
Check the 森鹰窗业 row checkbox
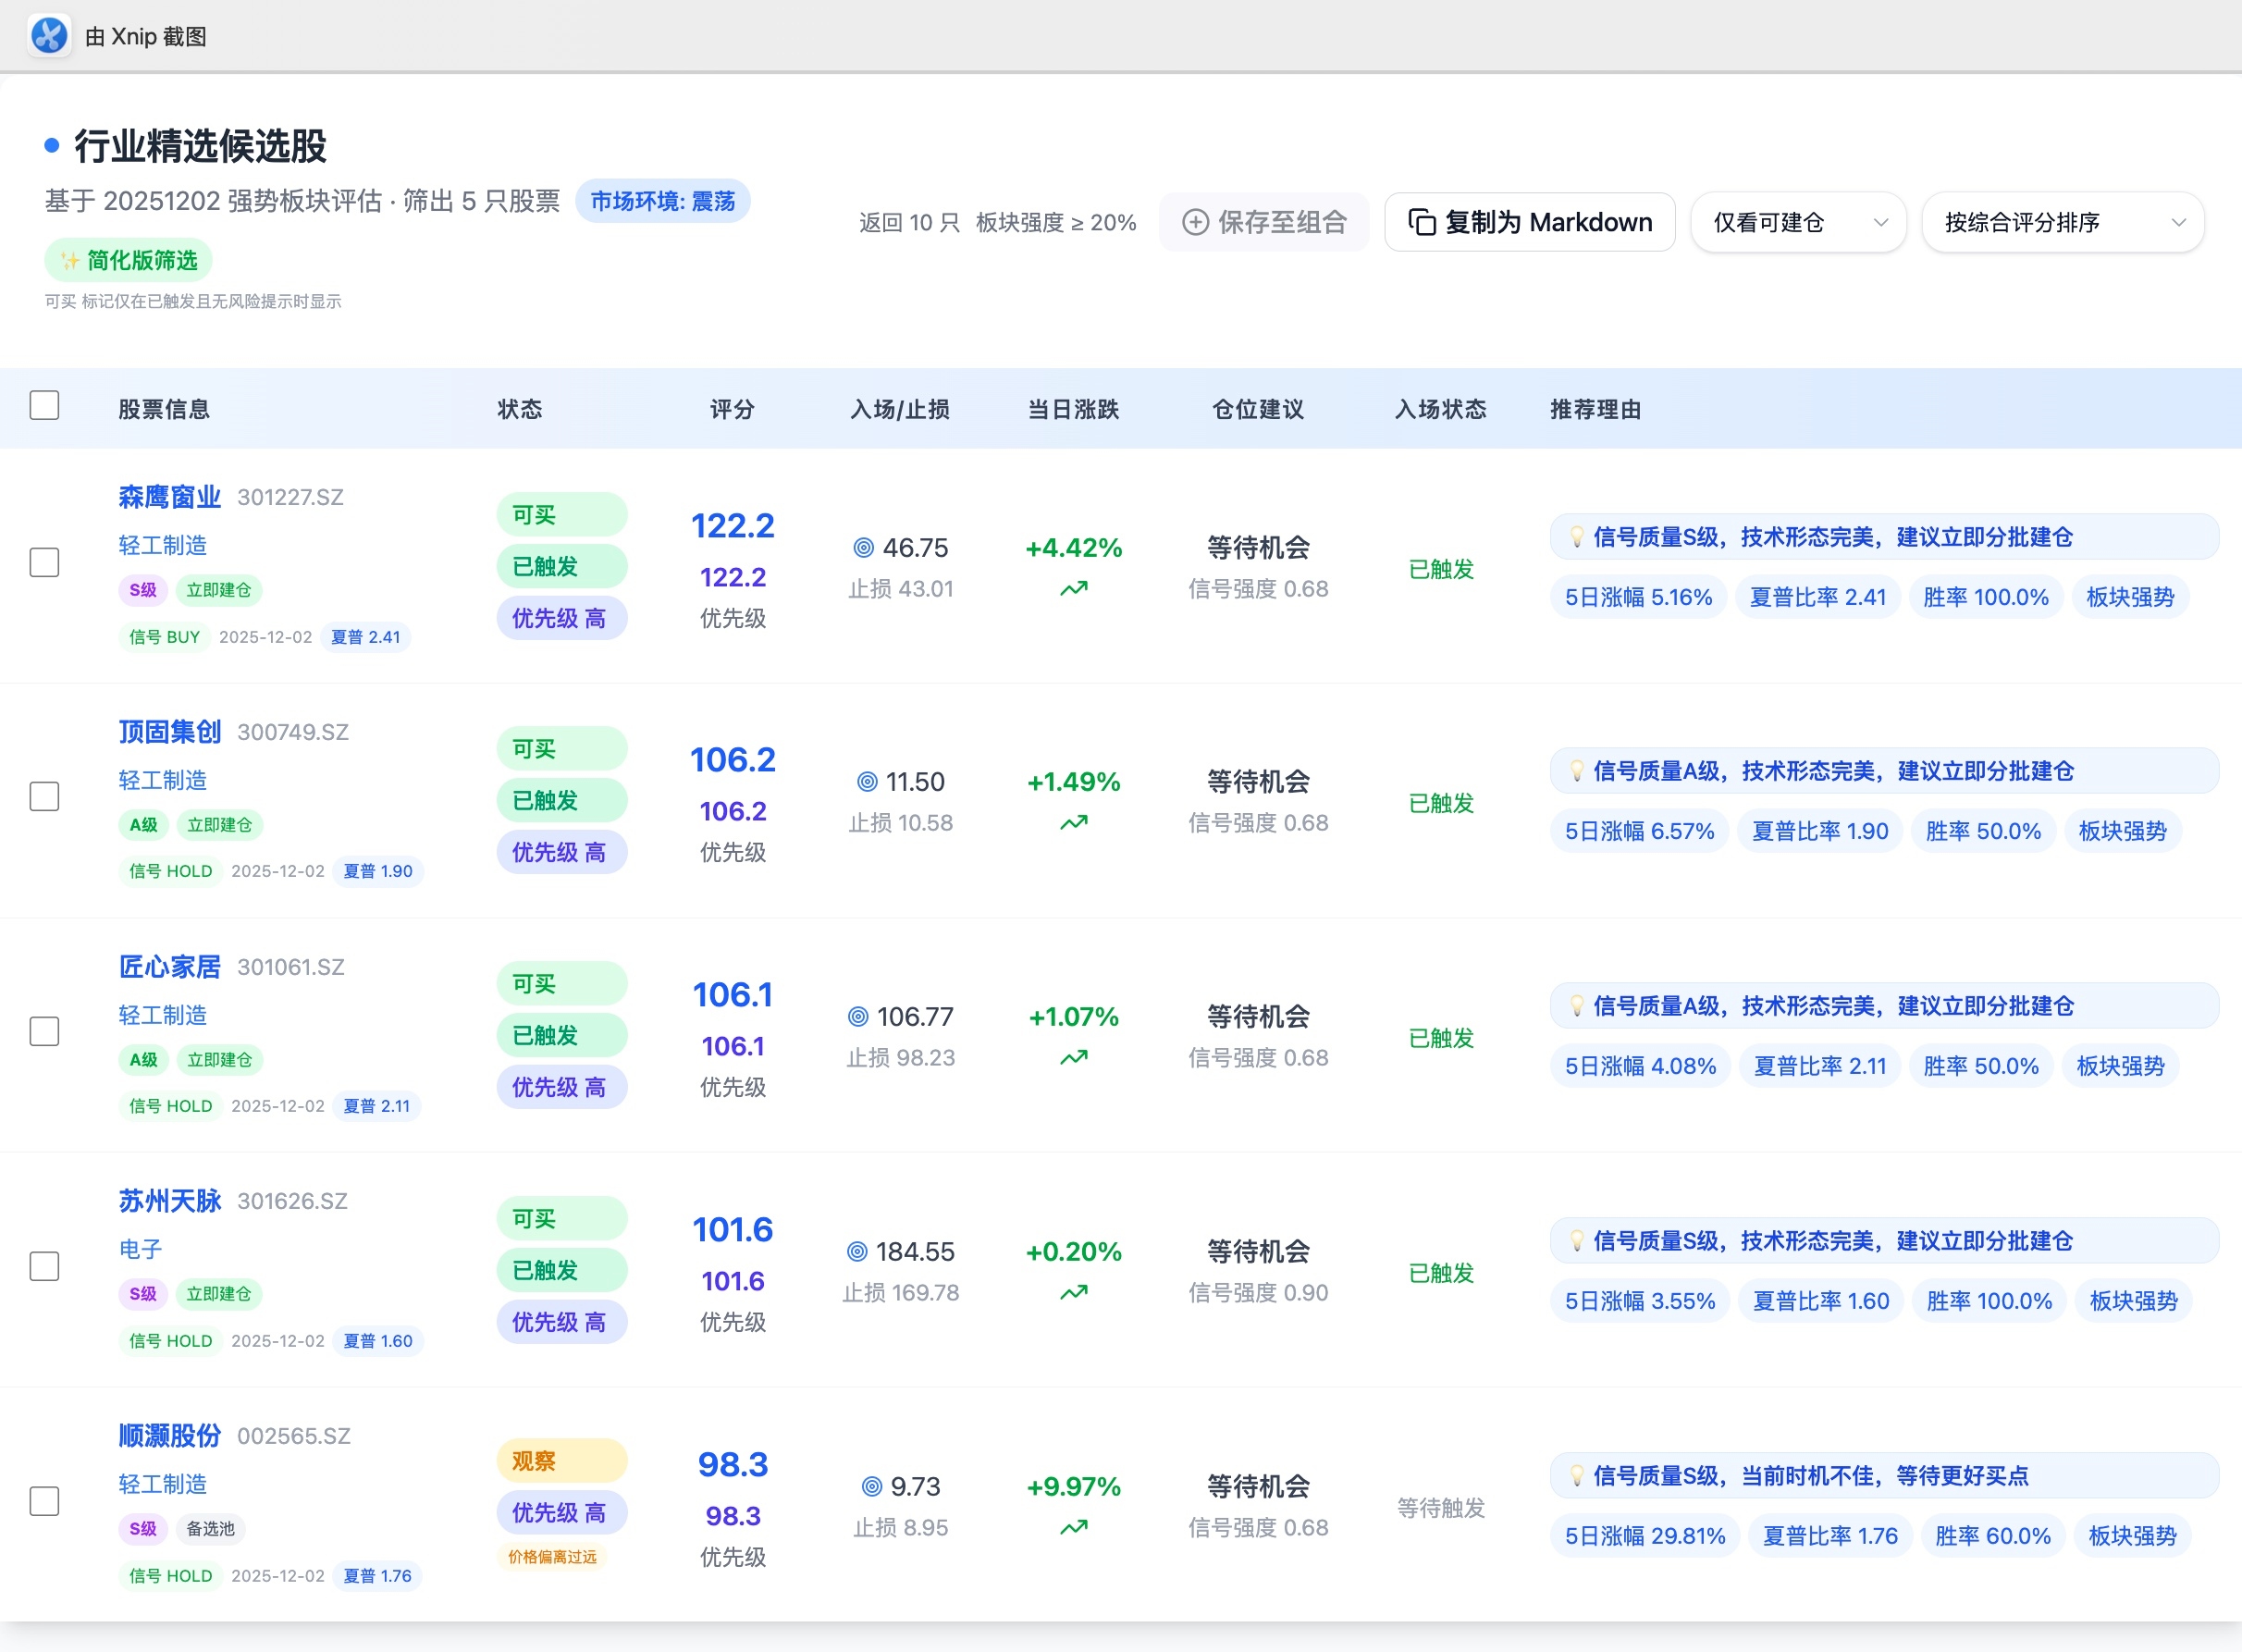coord(44,562)
